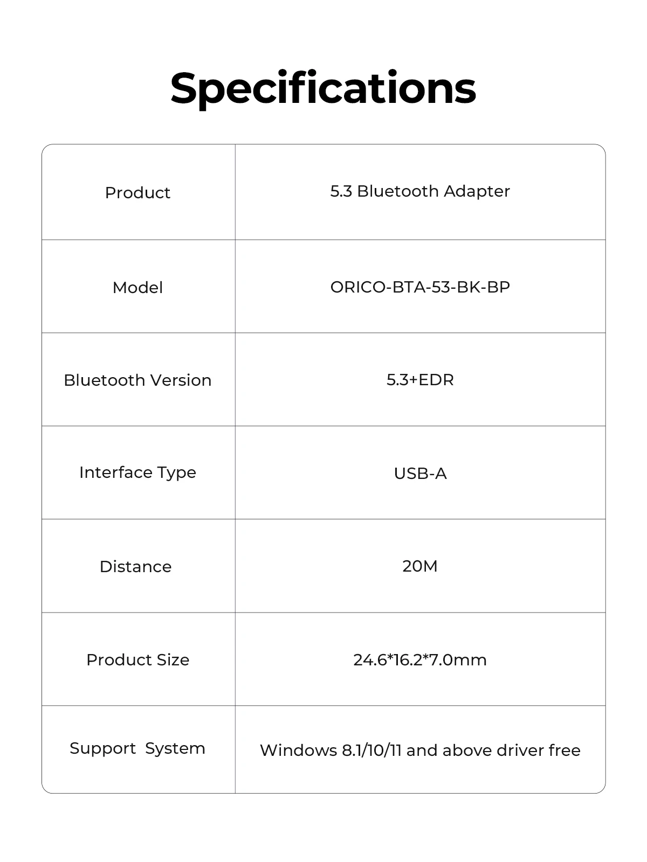
Task: Click the 24.6*16.2*7.0mm dimensions text
Action: point(419,659)
